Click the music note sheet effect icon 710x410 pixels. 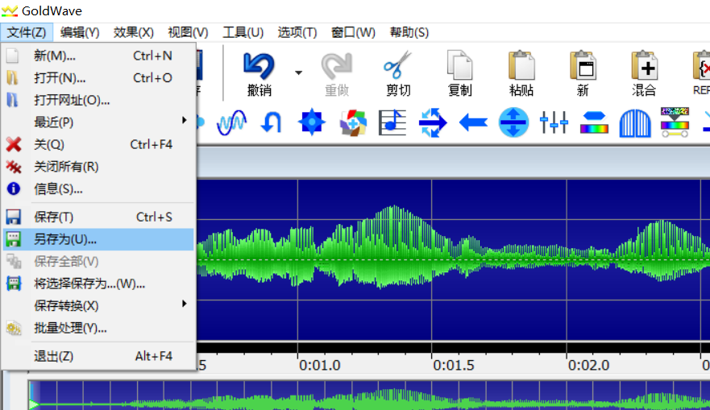392,122
